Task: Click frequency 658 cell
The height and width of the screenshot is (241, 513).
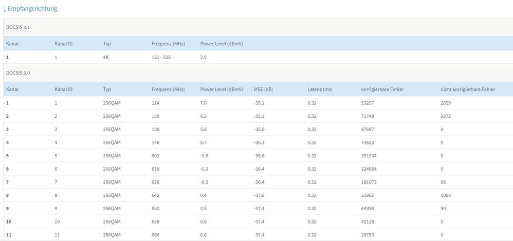Action: [155, 221]
